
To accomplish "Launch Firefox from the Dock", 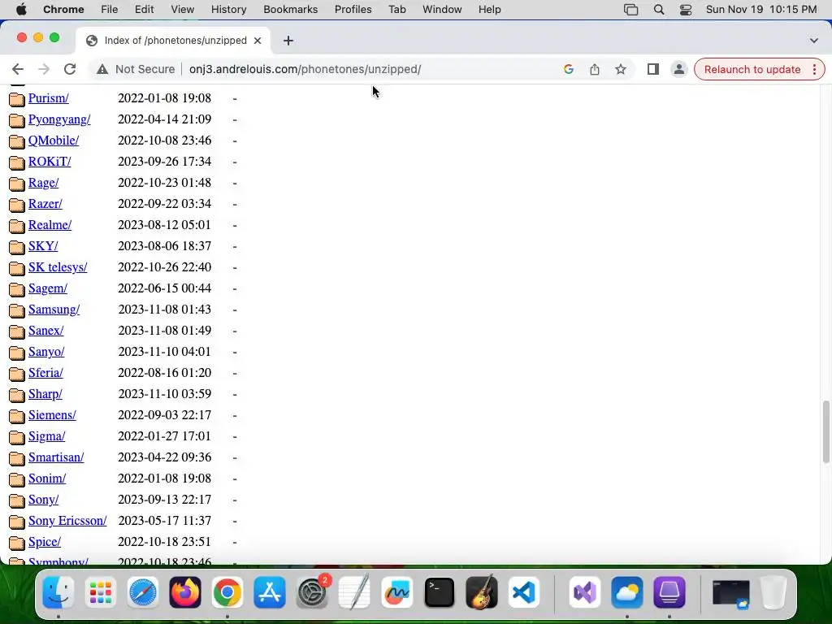I will [x=185, y=592].
